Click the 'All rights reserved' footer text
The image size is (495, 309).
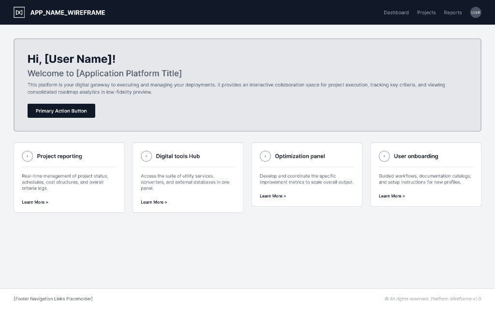[x=433, y=298]
